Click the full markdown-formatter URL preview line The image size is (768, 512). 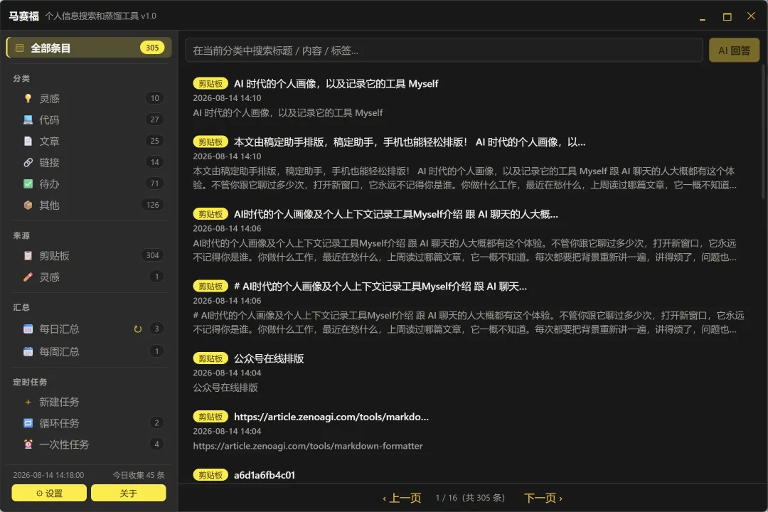pos(308,446)
